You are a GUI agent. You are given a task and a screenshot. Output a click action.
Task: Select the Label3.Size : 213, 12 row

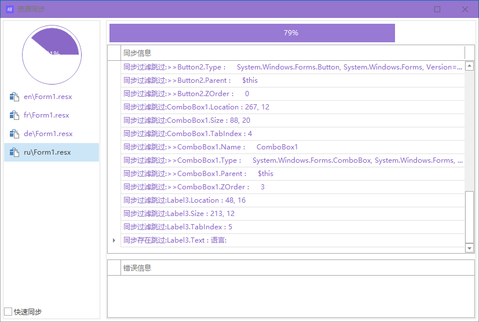pos(292,214)
